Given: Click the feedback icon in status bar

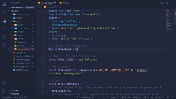Looking at the screenshot, I should [x=168, y=97].
